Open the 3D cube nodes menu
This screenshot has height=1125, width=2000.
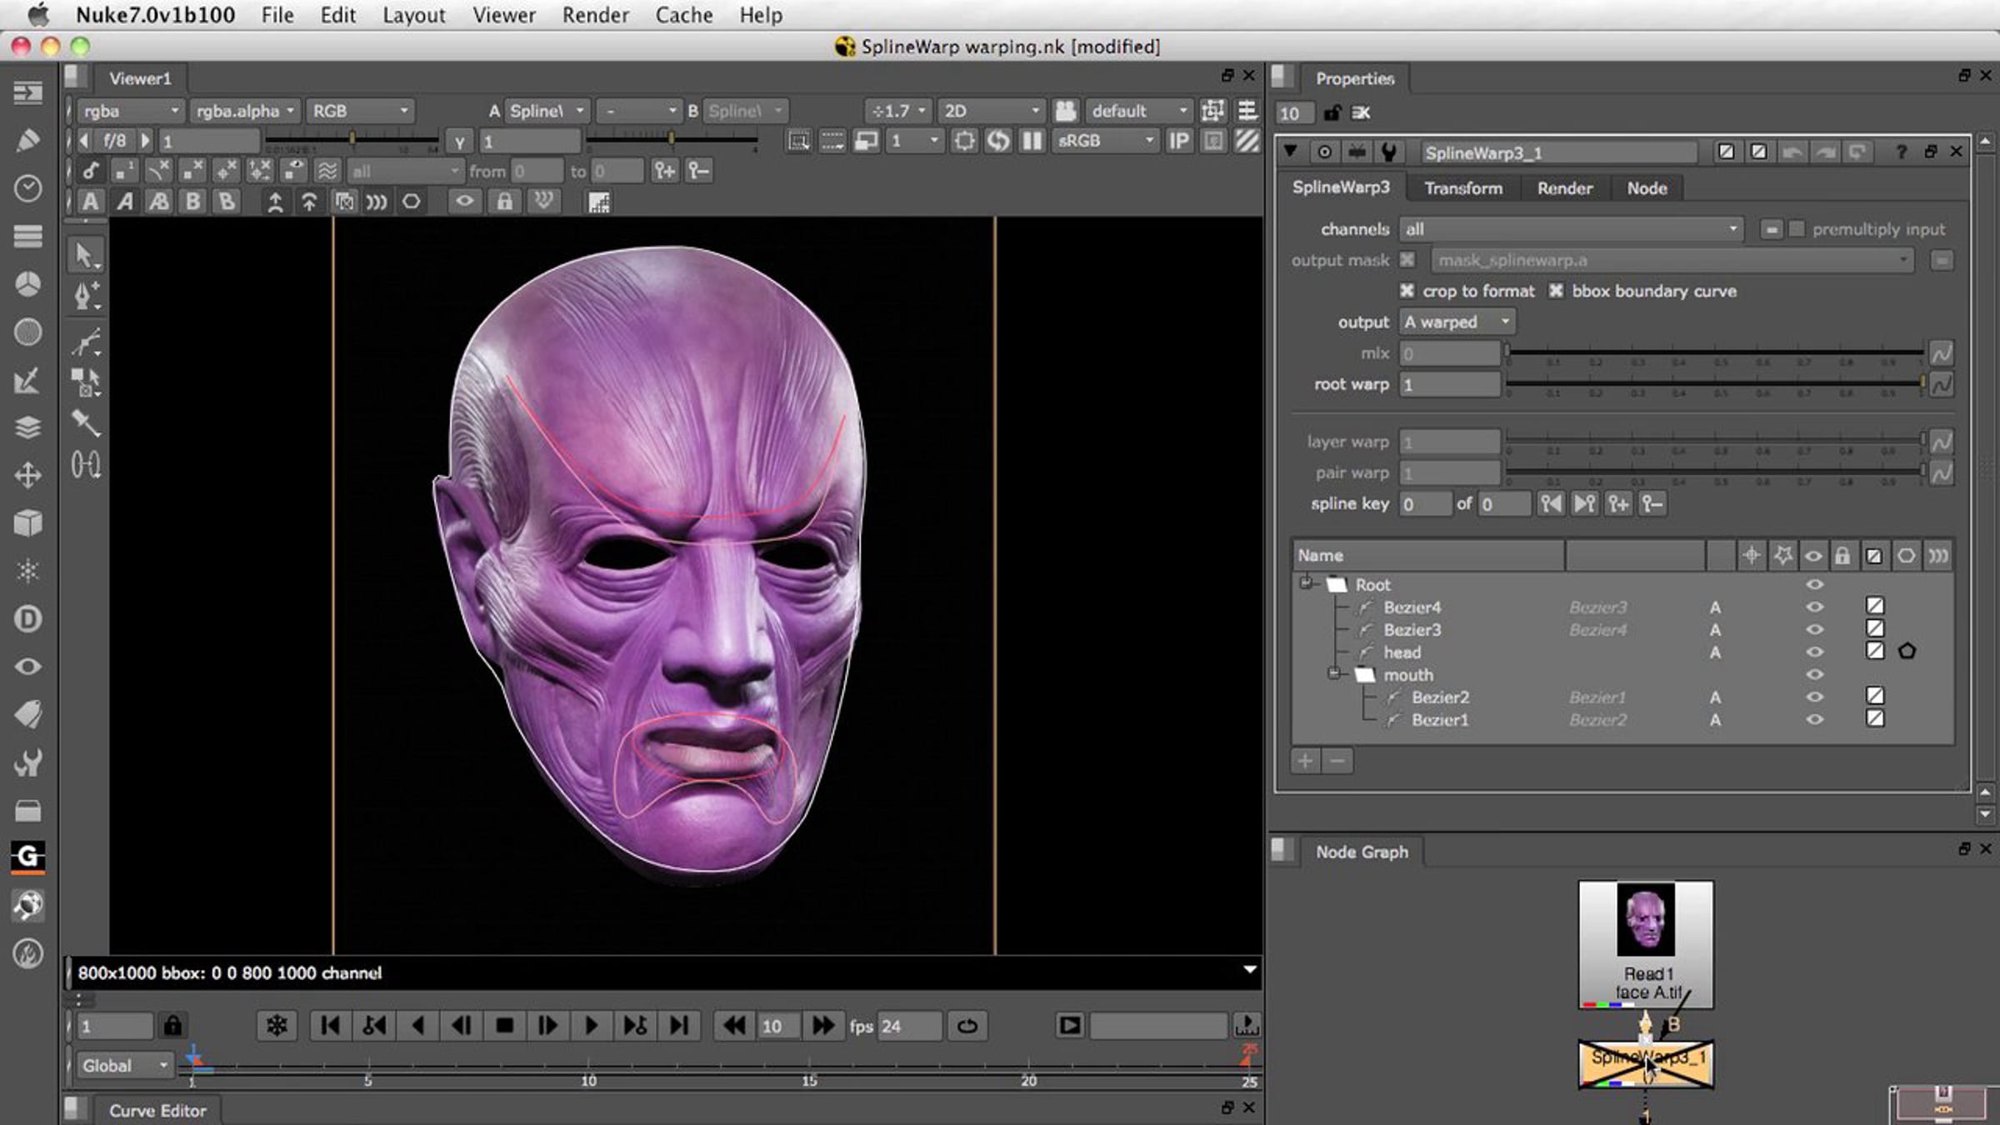point(27,522)
